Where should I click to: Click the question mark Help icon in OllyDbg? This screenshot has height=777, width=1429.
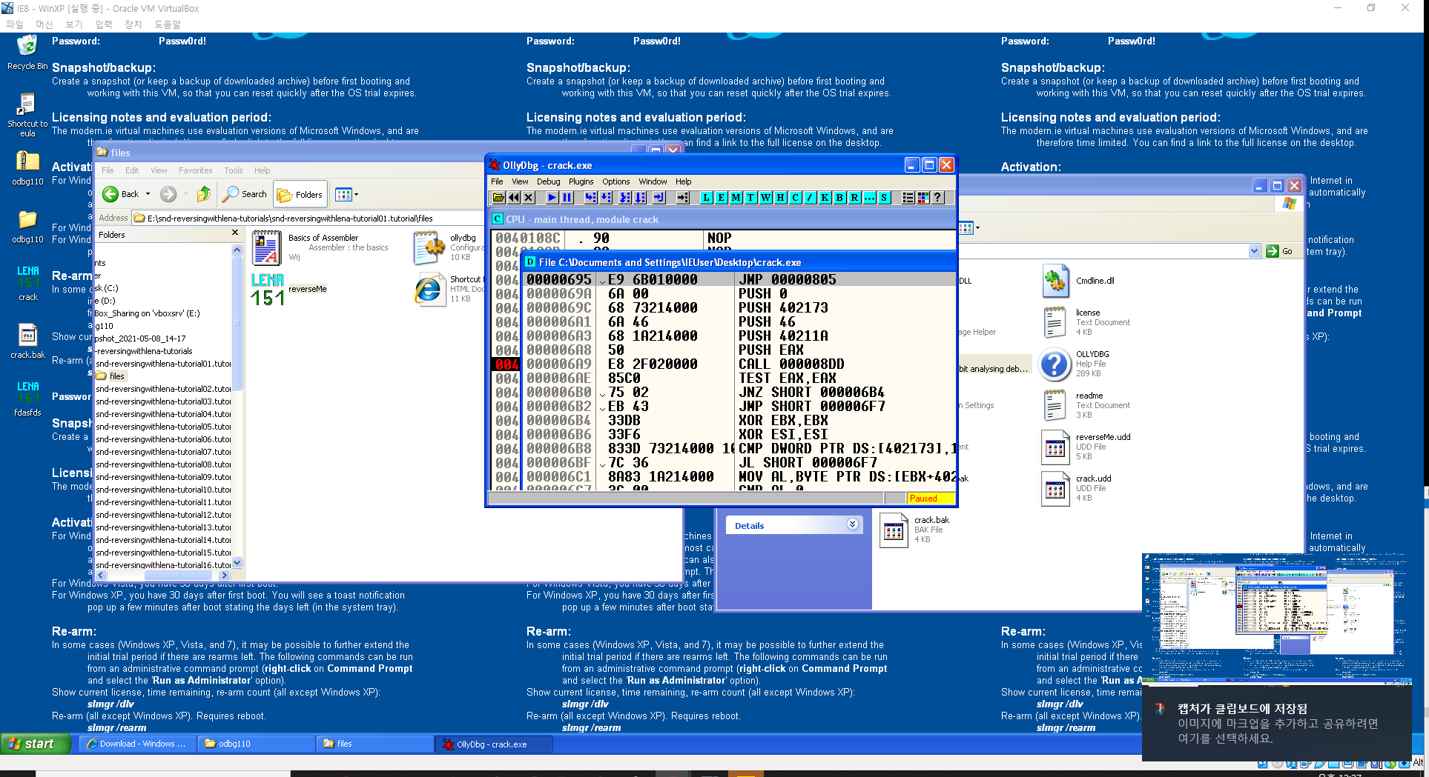[937, 197]
